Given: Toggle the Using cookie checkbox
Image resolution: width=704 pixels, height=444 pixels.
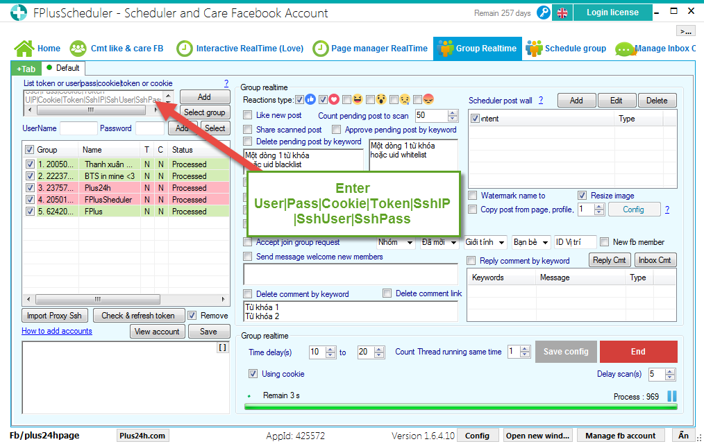Looking at the screenshot, I should [253, 374].
